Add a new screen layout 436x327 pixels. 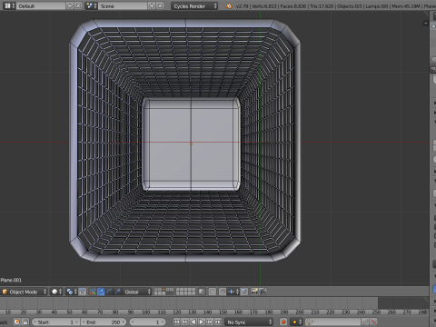tap(70, 5)
